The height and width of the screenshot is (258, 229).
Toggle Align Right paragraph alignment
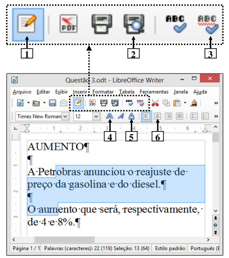coord(168,116)
